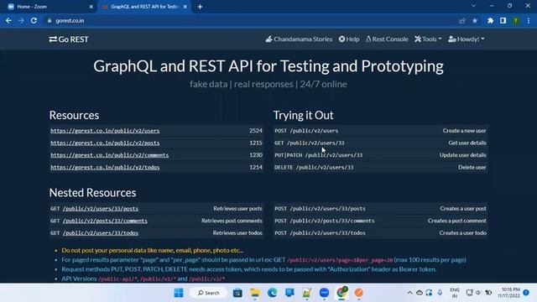Open Google Chrome in the taskbar
The height and width of the screenshot is (302, 537).
pyautogui.click(x=341, y=293)
